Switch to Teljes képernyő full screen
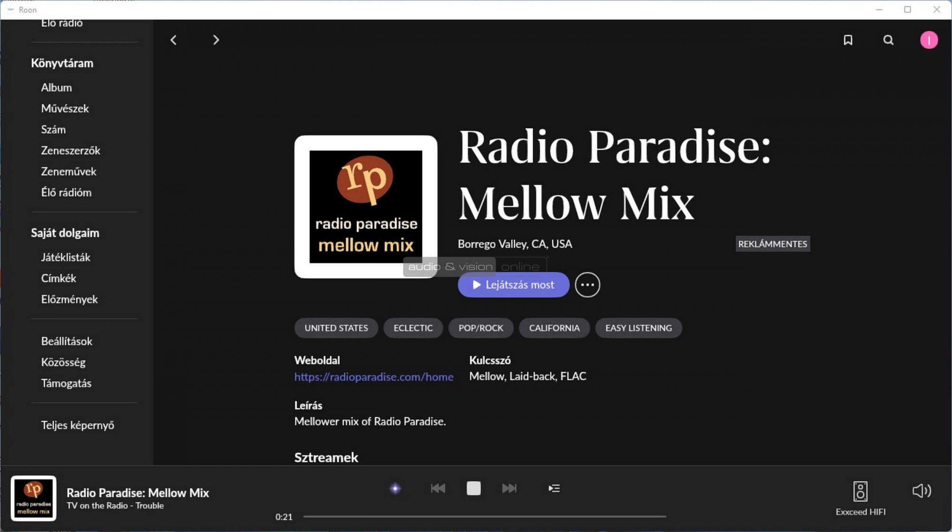 (x=78, y=425)
